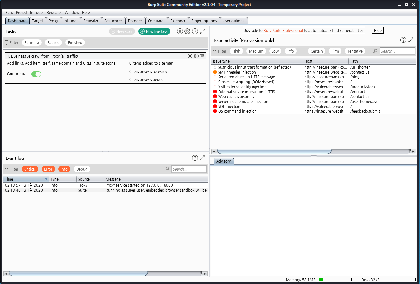Toggle the Debug event filter
The image size is (420, 284).
pos(82,169)
